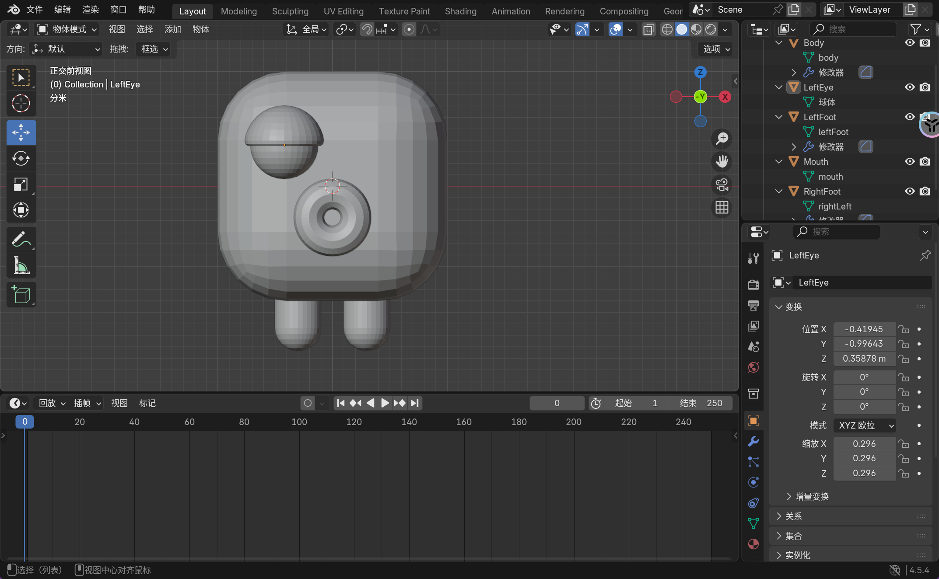Toggle X-ray display mode
The width and height of the screenshot is (939, 579).
pyautogui.click(x=648, y=29)
